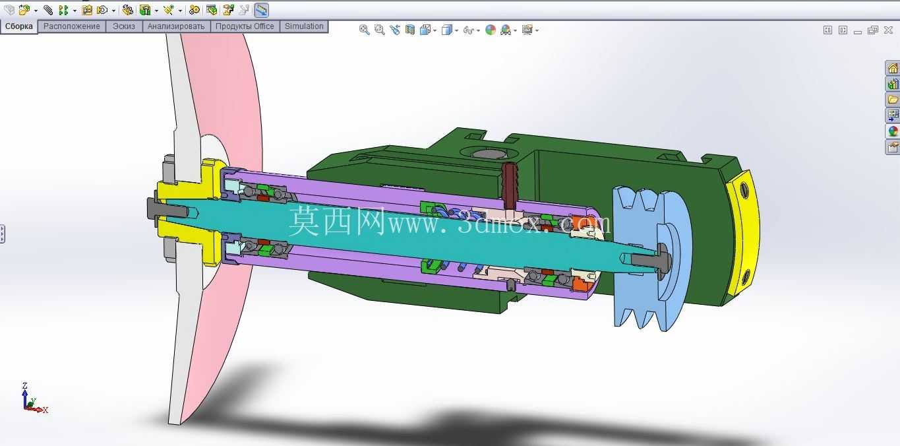Expand the Reference Geometry dropdown arrow
This screenshot has width=900, height=446.
click(180, 11)
